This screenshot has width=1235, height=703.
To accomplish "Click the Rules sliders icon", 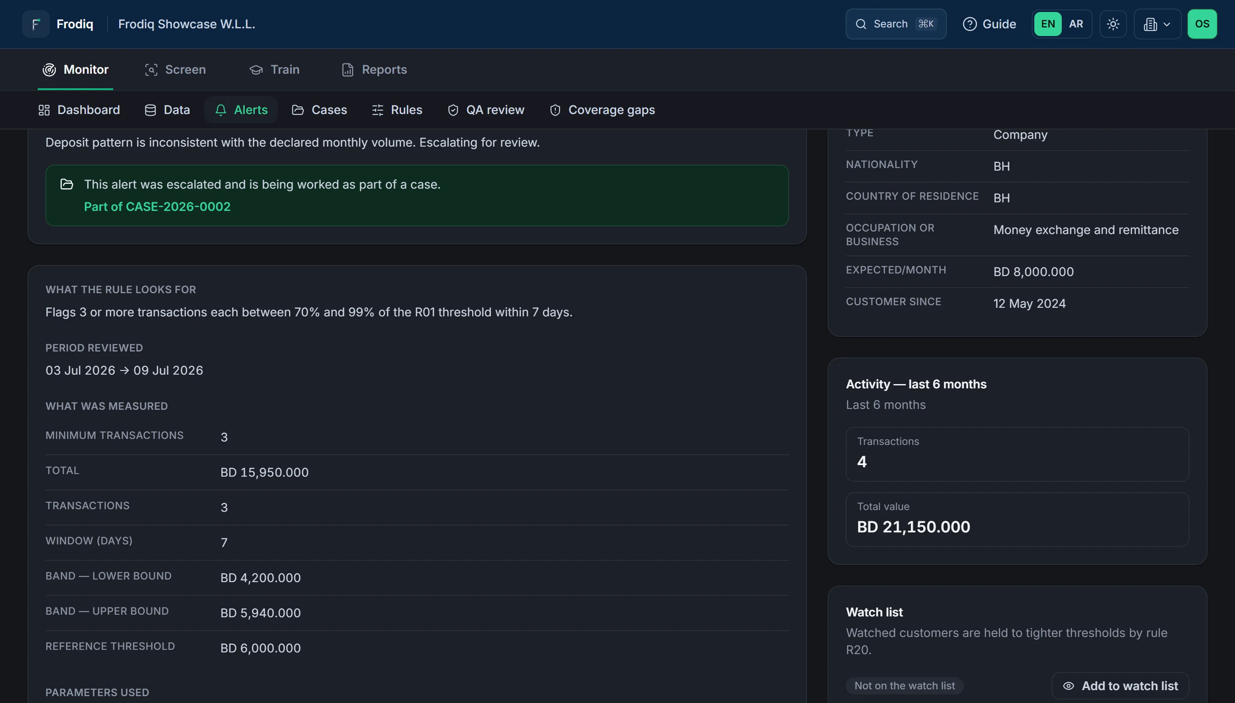I will click(x=378, y=111).
